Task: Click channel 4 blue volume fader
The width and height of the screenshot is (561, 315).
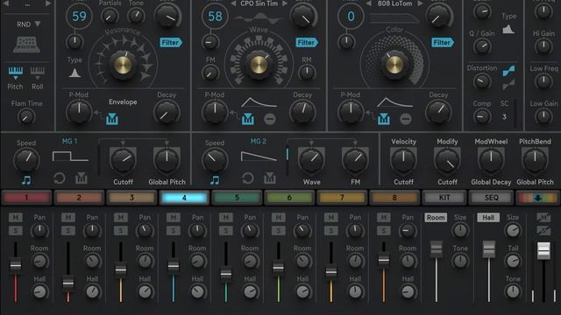Action: tap(174, 266)
